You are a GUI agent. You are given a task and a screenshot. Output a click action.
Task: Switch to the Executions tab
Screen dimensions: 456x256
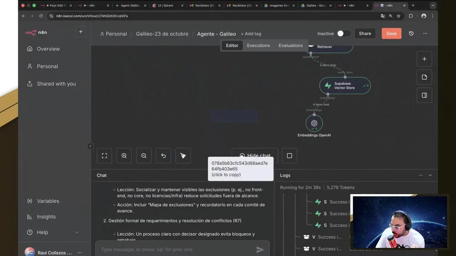pyautogui.click(x=258, y=46)
